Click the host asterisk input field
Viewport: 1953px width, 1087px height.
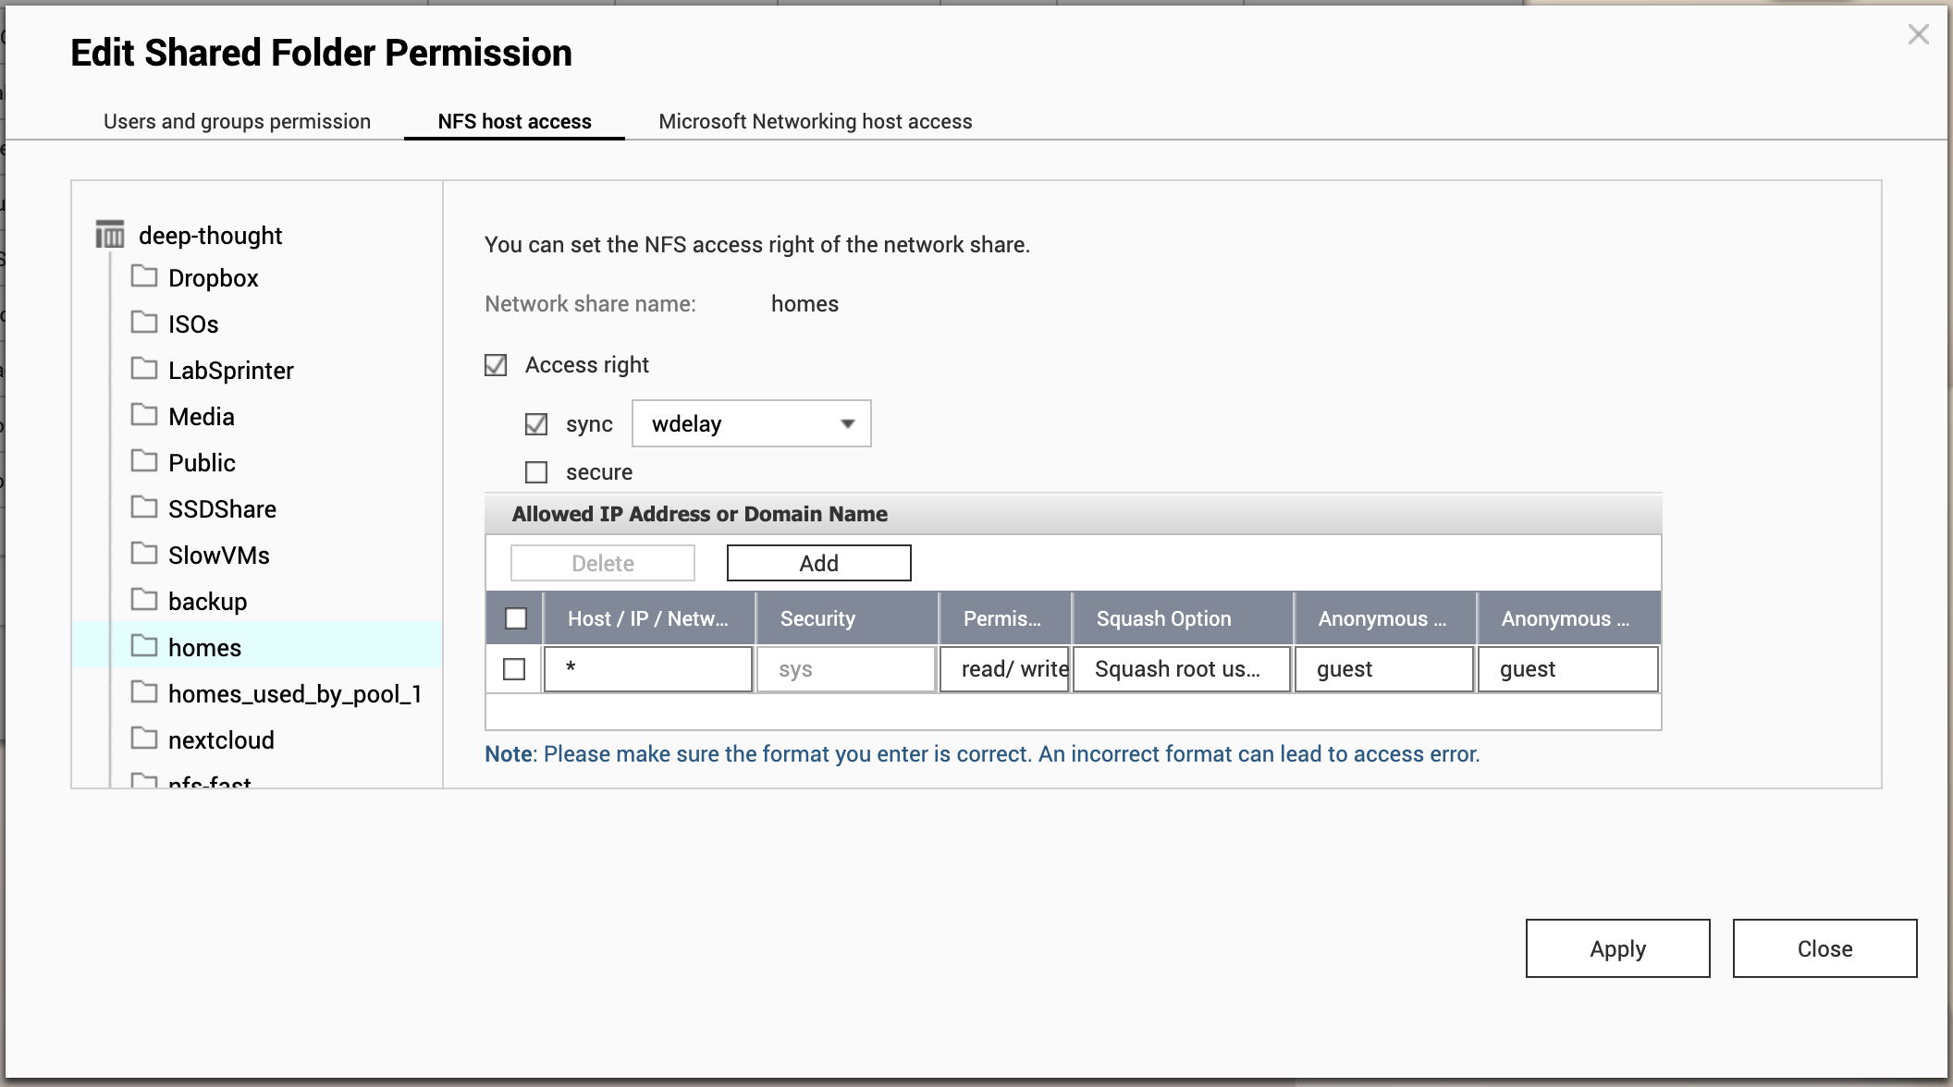(647, 669)
